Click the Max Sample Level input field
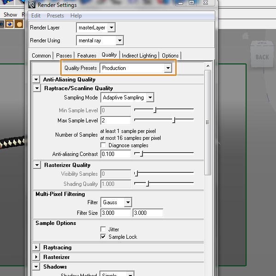The height and width of the screenshot is (276, 276). click(115, 121)
